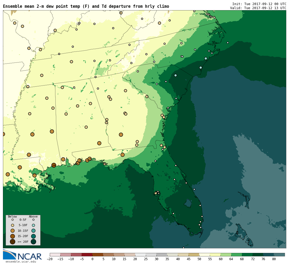
Task: Click the Below circle for 10-15F
Action: point(13,231)
